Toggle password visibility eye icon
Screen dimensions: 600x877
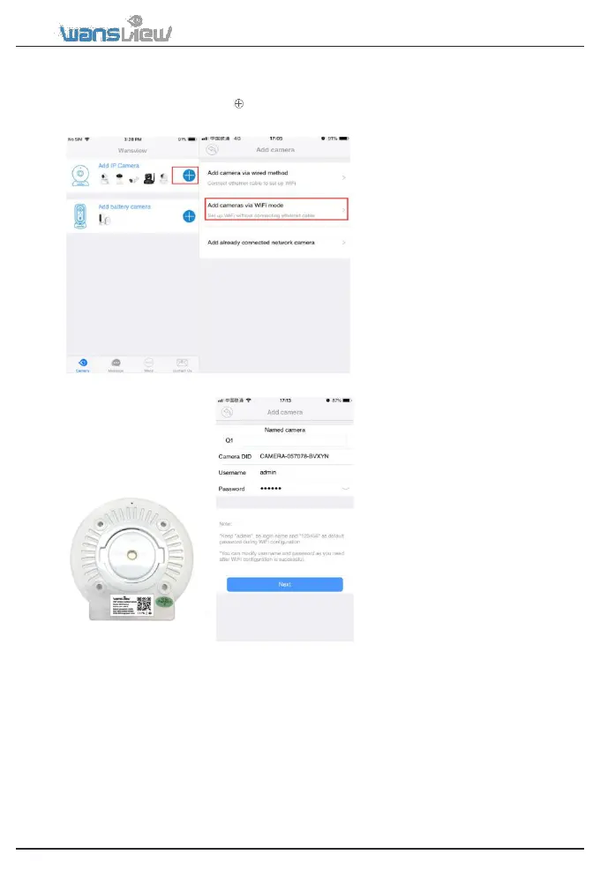[346, 489]
